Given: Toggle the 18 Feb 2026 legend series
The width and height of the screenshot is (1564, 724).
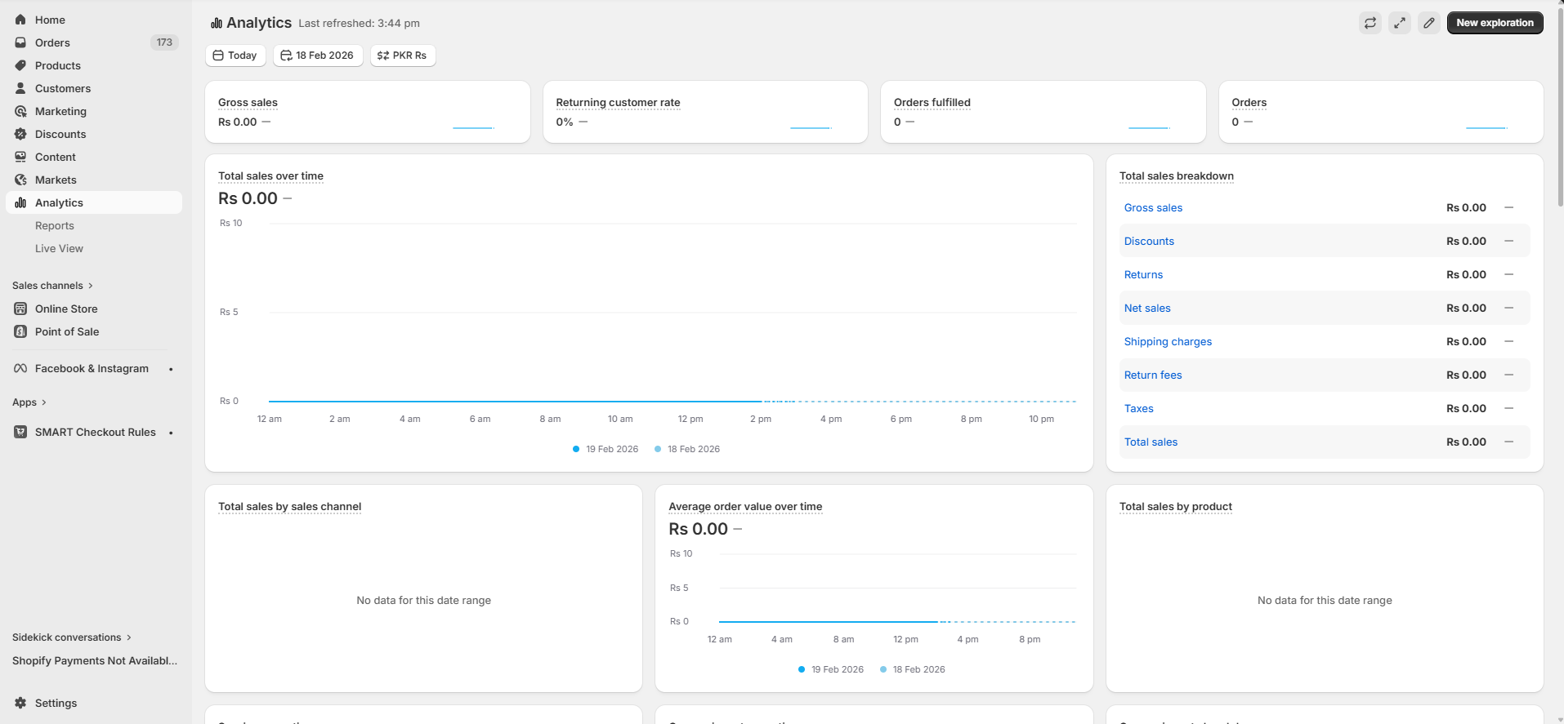Looking at the screenshot, I should tap(687, 449).
